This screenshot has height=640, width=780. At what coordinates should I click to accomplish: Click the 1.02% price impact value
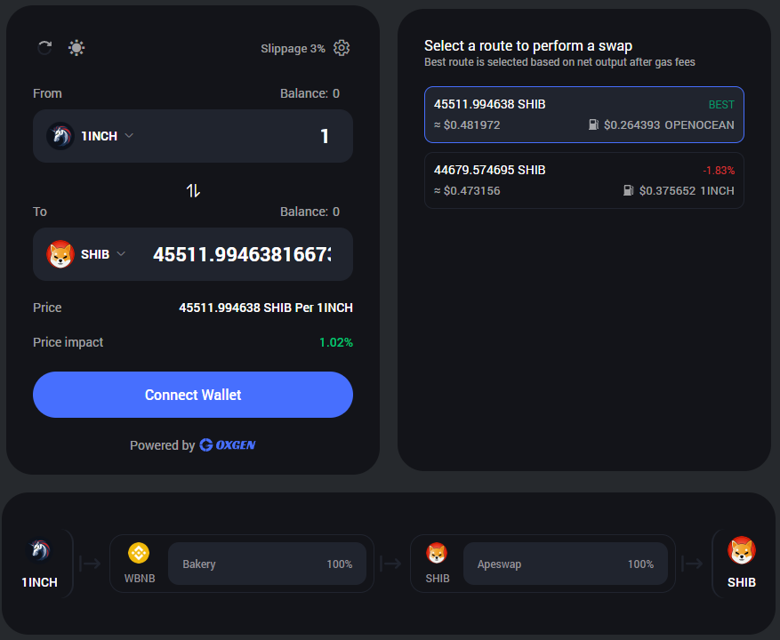(336, 342)
